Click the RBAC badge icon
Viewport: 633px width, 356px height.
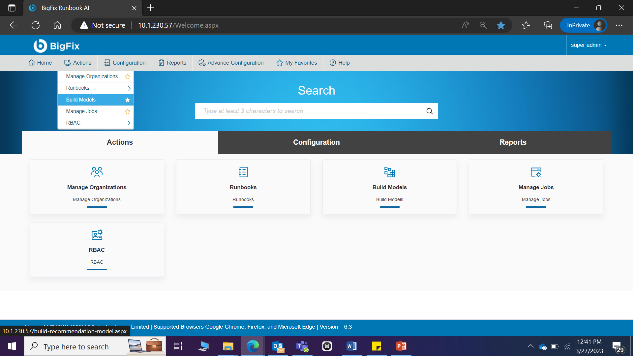(97, 235)
